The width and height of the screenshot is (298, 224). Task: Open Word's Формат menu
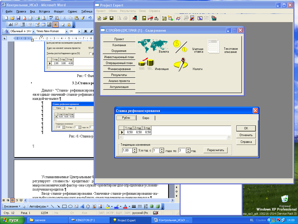click(59, 11)
